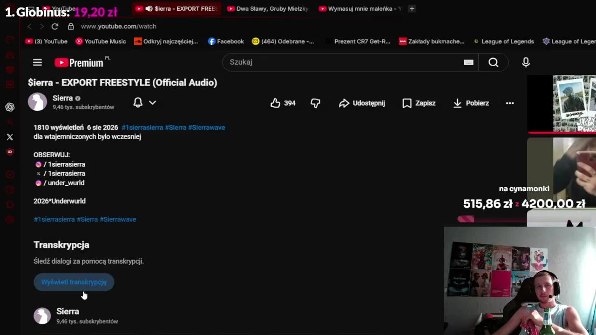Viewport: 596px width, 335px height.
Task: Click the browser back arrow
Action: coord(29,27)
